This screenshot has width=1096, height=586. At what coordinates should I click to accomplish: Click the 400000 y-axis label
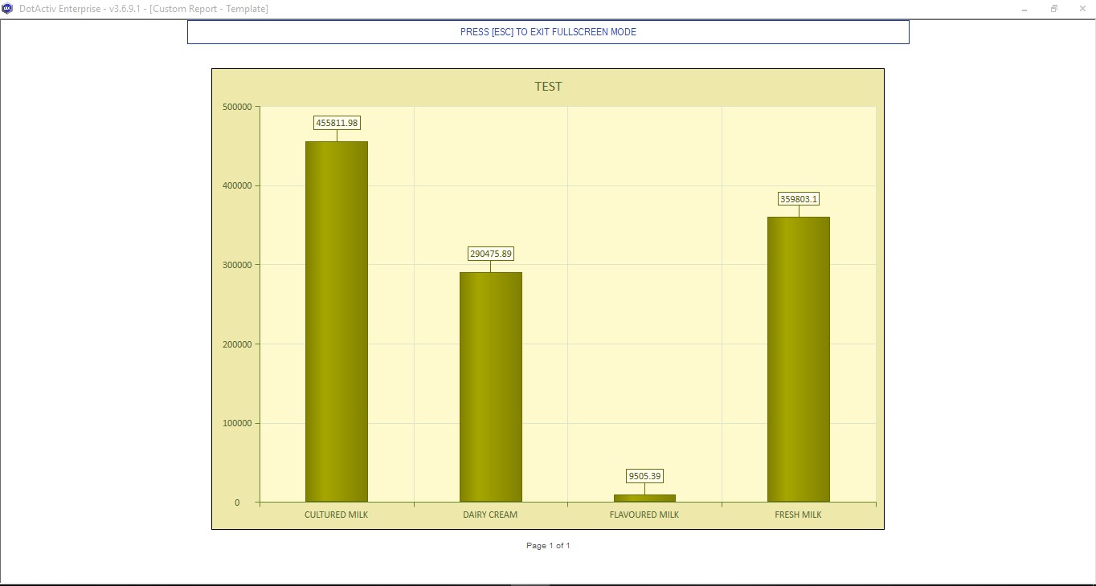(x=237, y=185)
